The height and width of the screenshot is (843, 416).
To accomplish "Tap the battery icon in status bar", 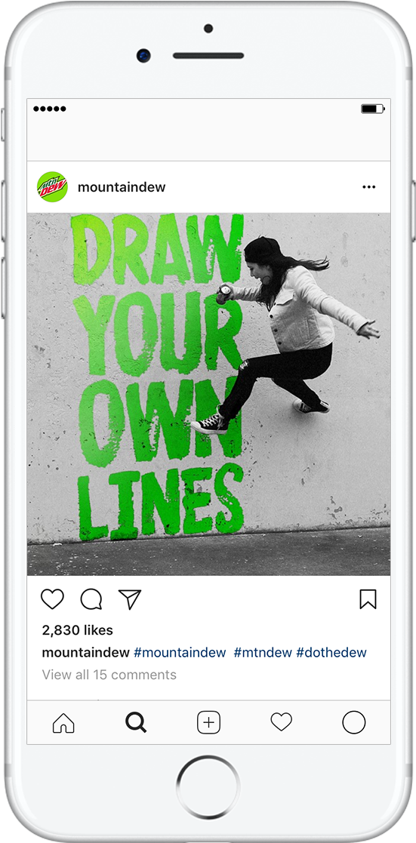I will click(372, 109).
